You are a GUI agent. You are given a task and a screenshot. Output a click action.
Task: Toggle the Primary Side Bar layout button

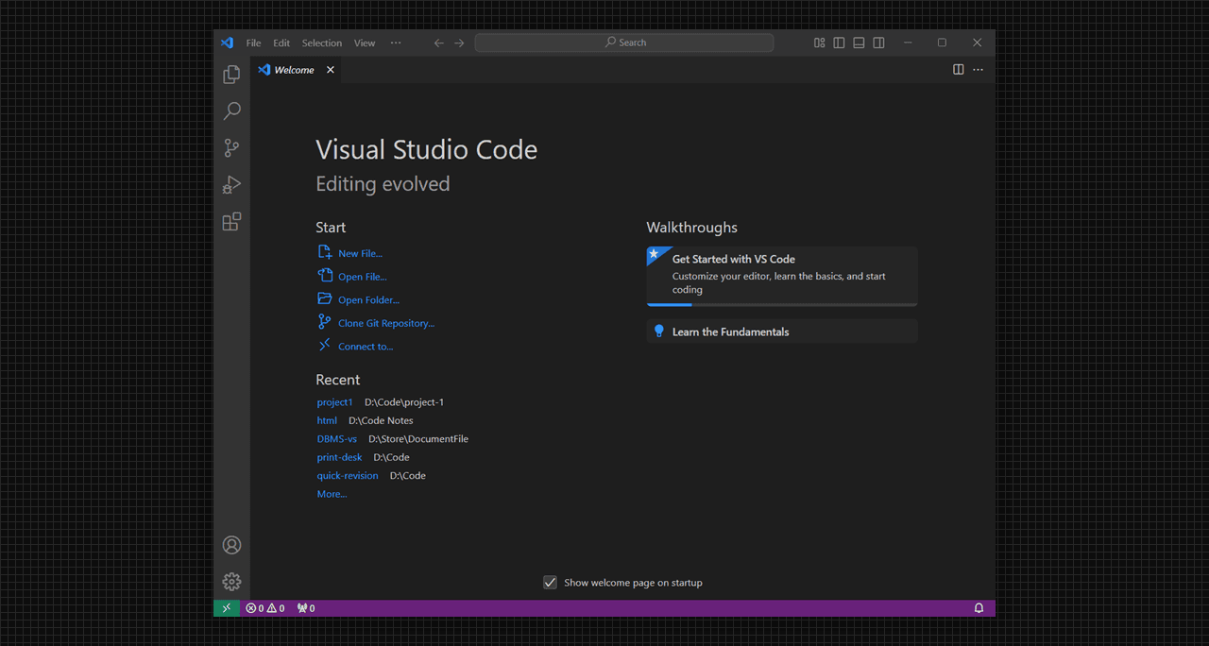point(839,42)
